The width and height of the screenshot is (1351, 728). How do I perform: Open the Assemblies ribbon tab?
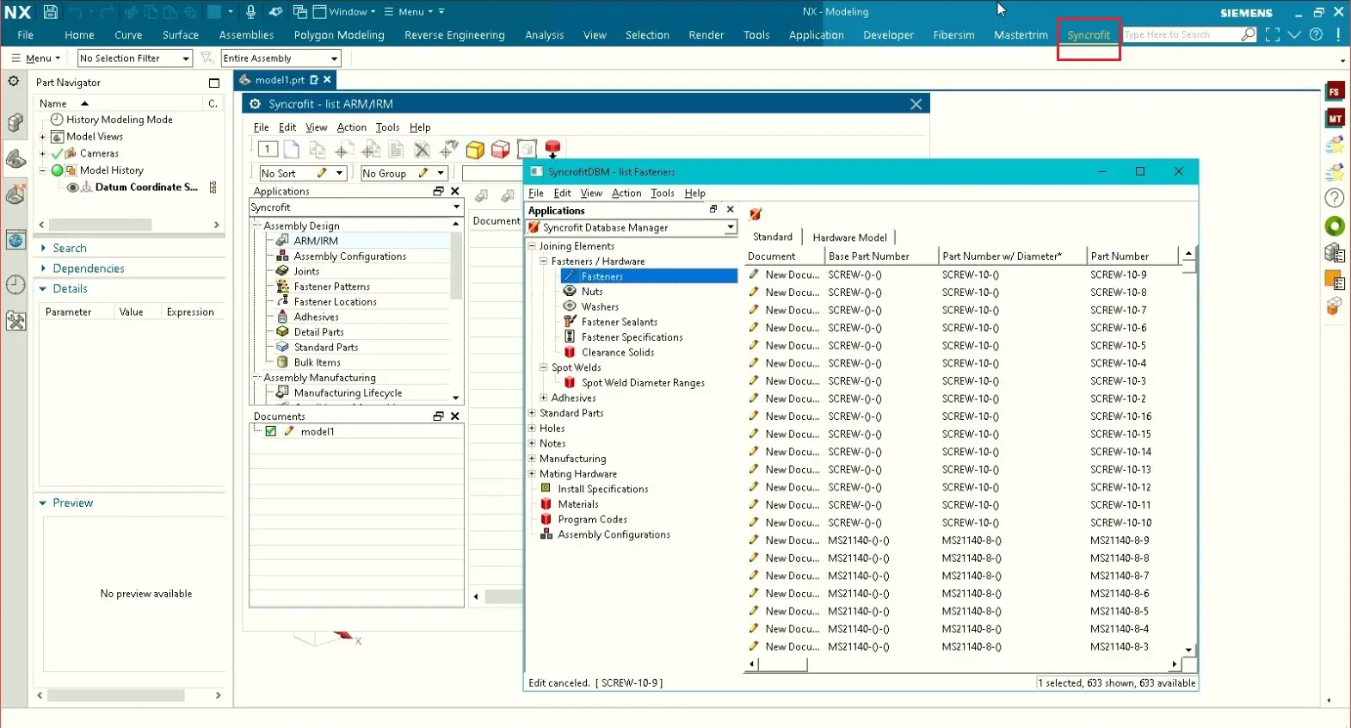click(x=246, y=35)
